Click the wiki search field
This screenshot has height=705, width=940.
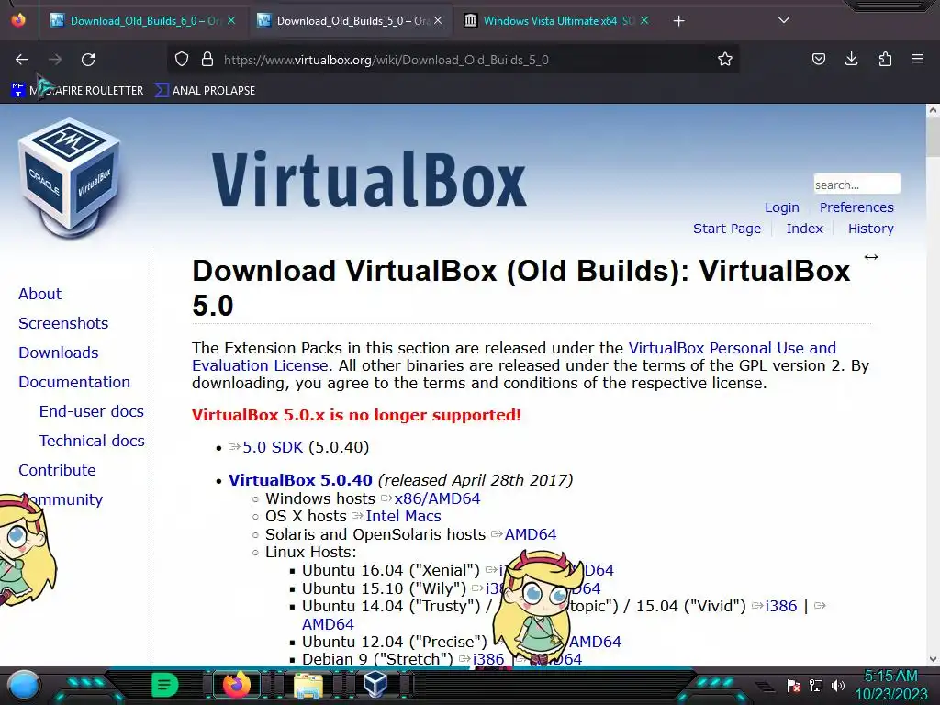point(856,184)
